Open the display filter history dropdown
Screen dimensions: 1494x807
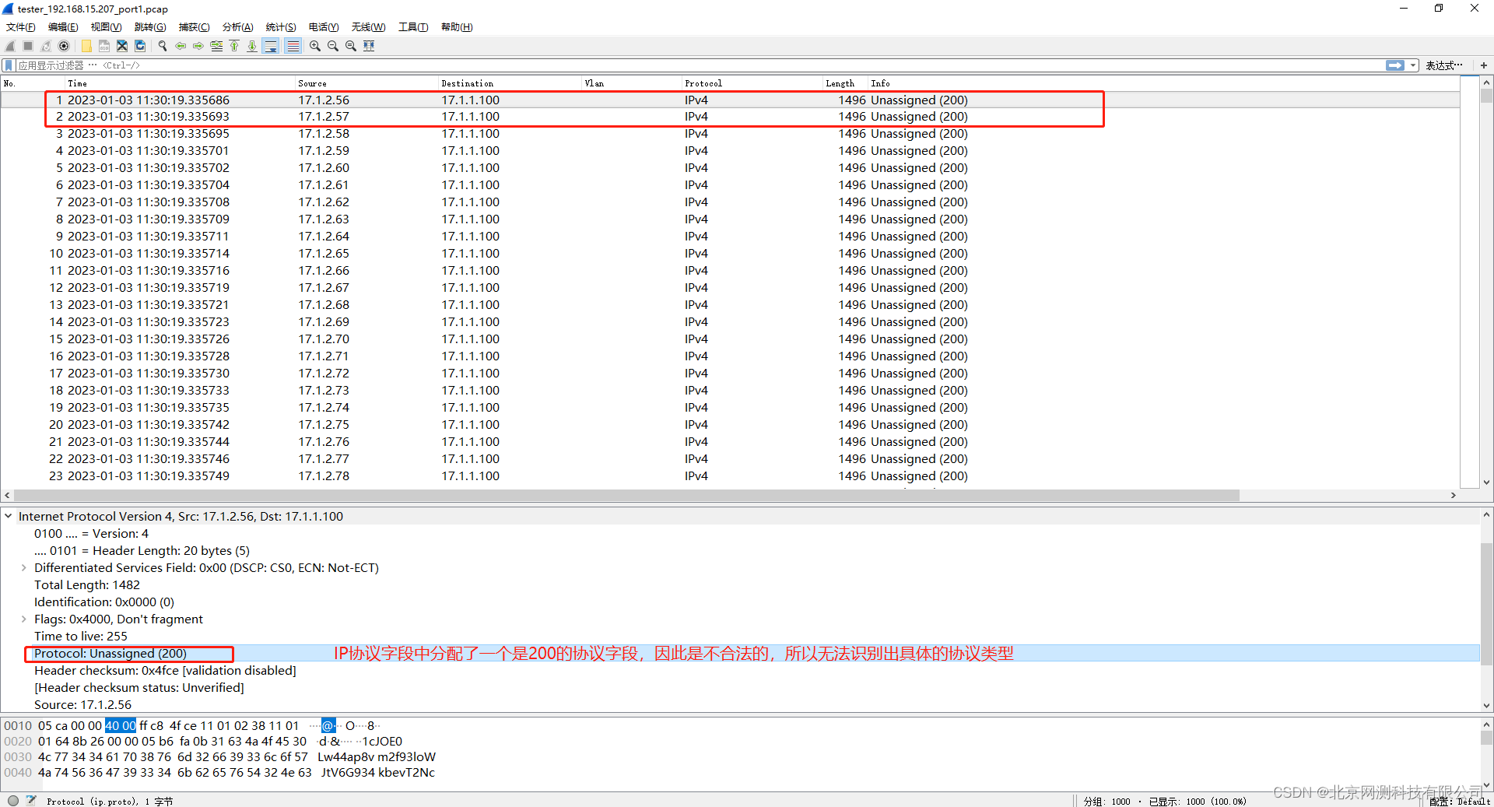pyautogui.click(x=1413, y=65)
